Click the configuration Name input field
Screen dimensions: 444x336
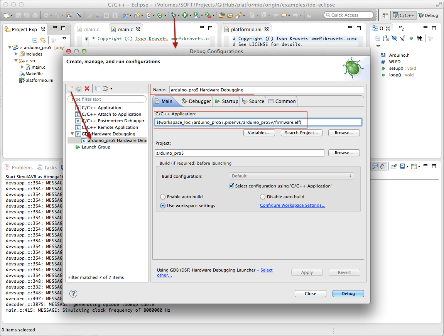tap(267, 90)
